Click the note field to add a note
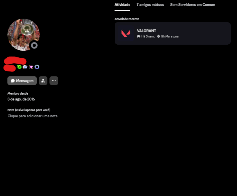This screenshot has width=237, height=196. (x=33, y=116)
